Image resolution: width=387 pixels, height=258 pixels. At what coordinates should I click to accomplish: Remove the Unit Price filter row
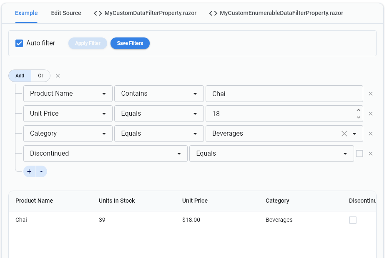point(370,113)
